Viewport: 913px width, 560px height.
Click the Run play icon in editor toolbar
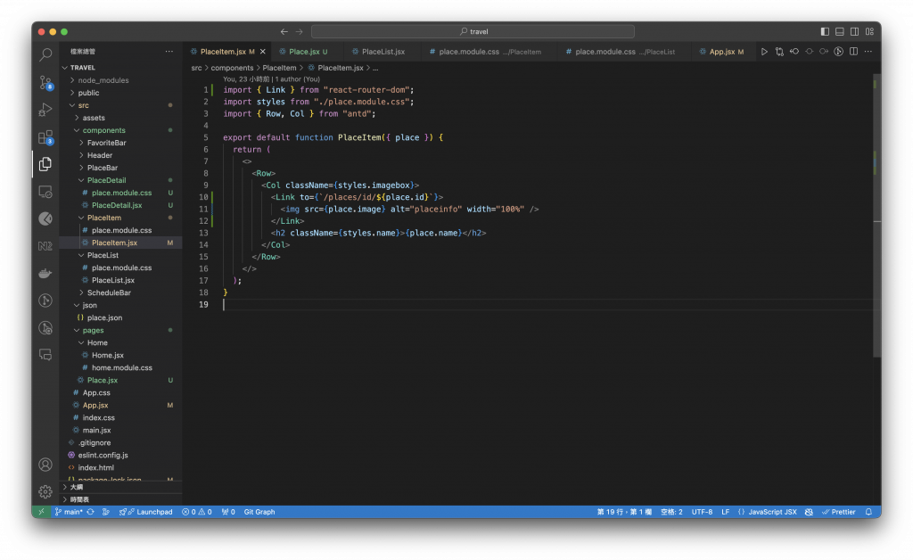pyautogui.click(x=764, y=52)
